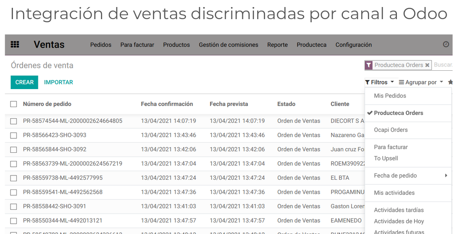Screen dimensions: 456x234
Task: Click customer DIECORT S A cell
Action: point(348,121)
